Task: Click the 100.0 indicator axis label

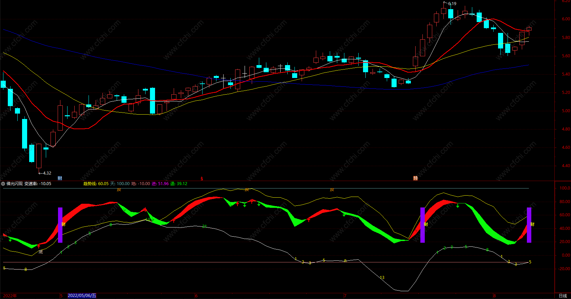Action: [x=565, y=188]
